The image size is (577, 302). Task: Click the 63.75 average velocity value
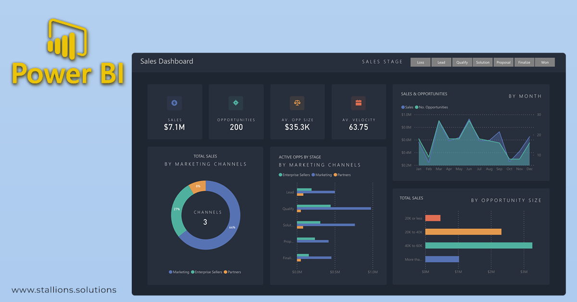359,127
